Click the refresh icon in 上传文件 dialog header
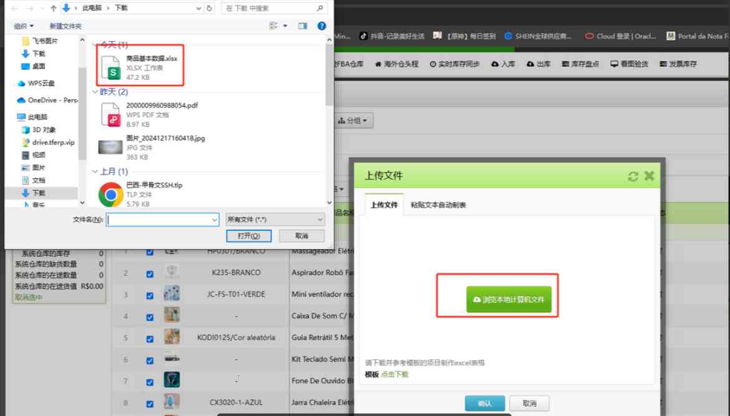This screenshot has width=730, height=416. [x=633, y=177]
